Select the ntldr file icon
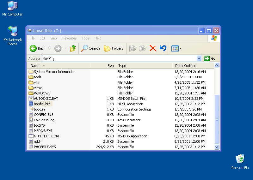The height and width of the screenshot is (180, 253). pos(31,141)
